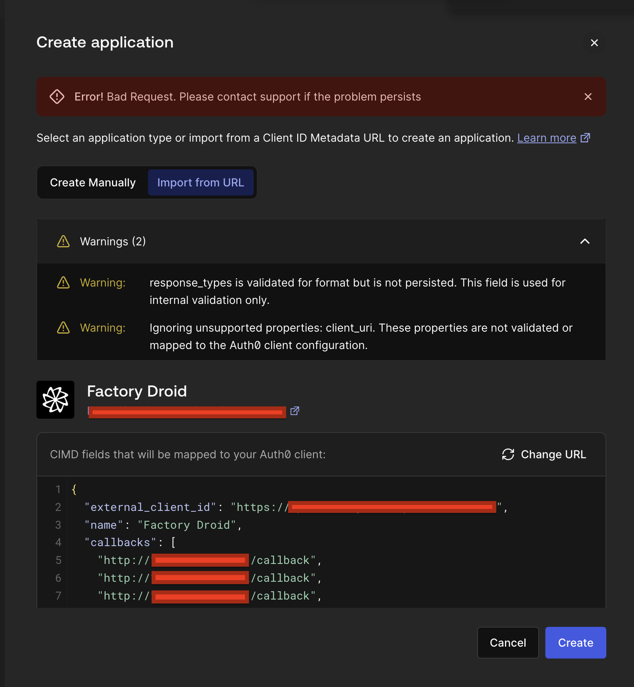Dismiss the Bad Request error banner

(588, 97)
